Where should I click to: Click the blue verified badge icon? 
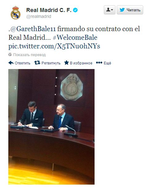click(x=75, y=10)
